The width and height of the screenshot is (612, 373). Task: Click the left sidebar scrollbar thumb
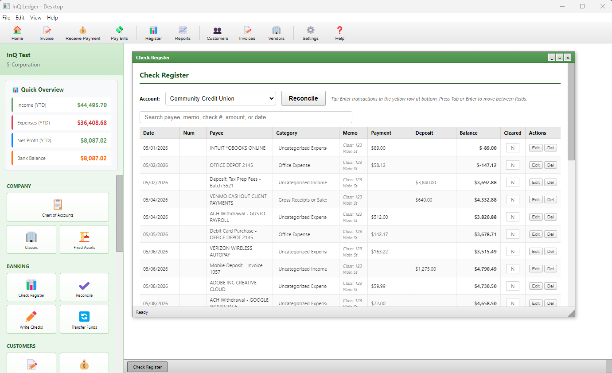tap(120, 214)
